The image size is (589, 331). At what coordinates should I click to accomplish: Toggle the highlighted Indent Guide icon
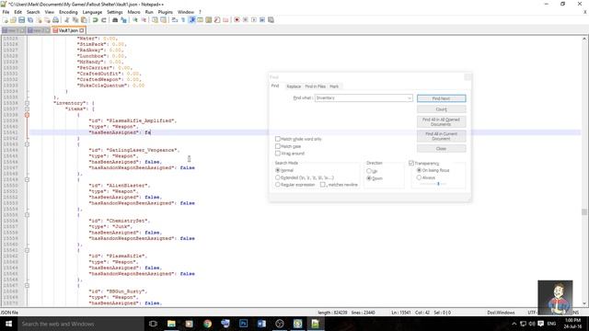191,20
